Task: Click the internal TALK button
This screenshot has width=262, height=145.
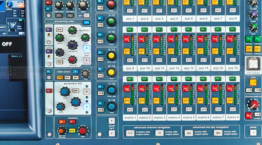Action: pyautogui.click(x=249, y=39)
